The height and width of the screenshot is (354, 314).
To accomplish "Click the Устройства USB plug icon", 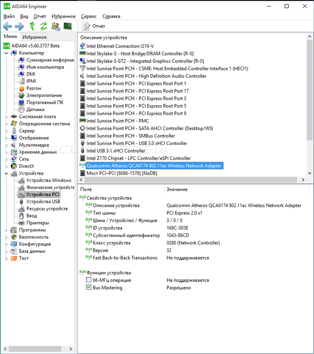I will [22, 202].
